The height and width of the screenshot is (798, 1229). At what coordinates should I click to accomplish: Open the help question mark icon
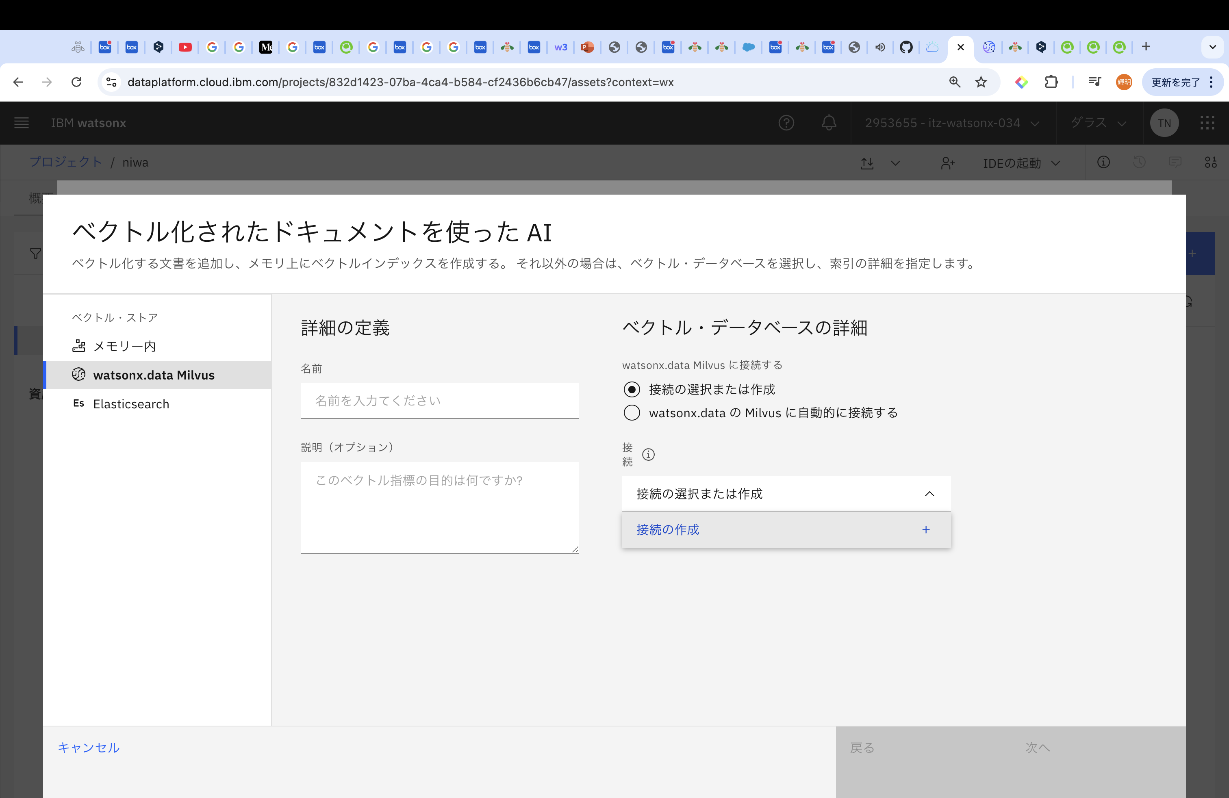point(786,123)
